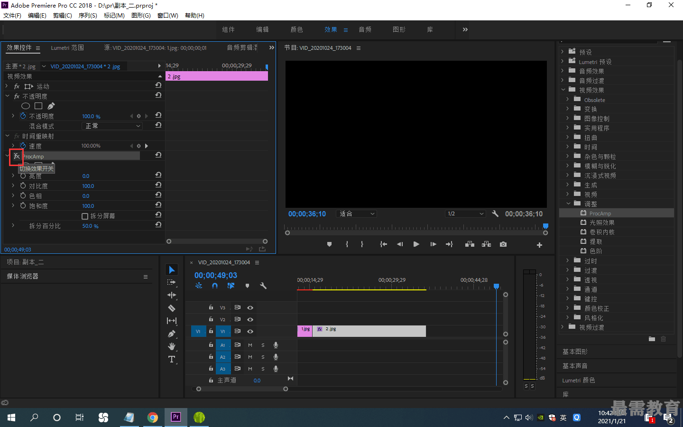The width and height of the screenshot is (683, 427).
Task: Toggle lock on V3 track
Action: 211,307
